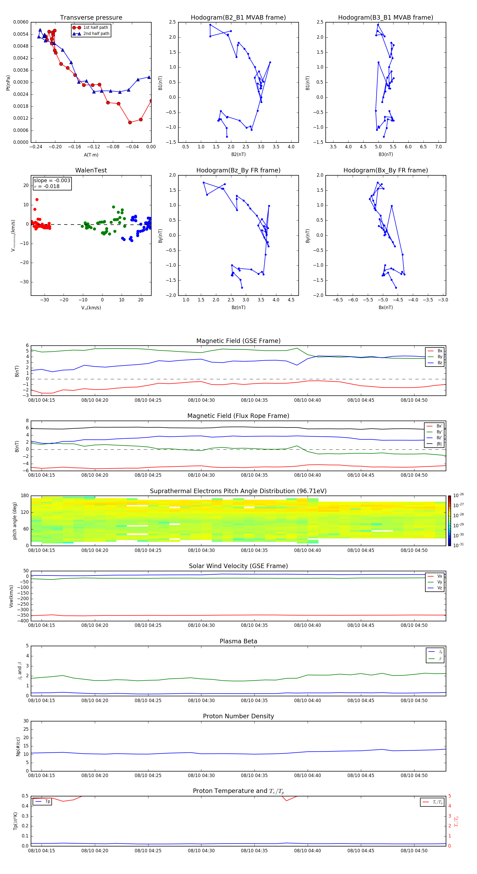477x874 pixels.
Task: Click the 'Hodogram(B3_B1 MVAB frame)' title
Action: click(386, 17)
